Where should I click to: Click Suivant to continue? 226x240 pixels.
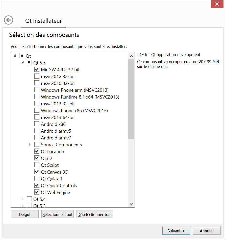tap(176, 231)
